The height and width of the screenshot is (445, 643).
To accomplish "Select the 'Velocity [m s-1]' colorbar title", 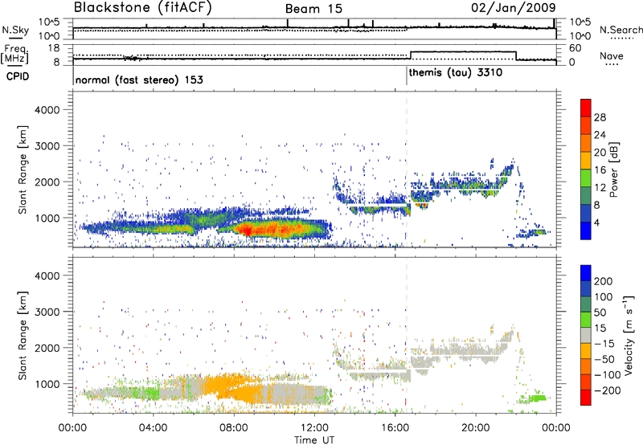I will pos(628,336).
